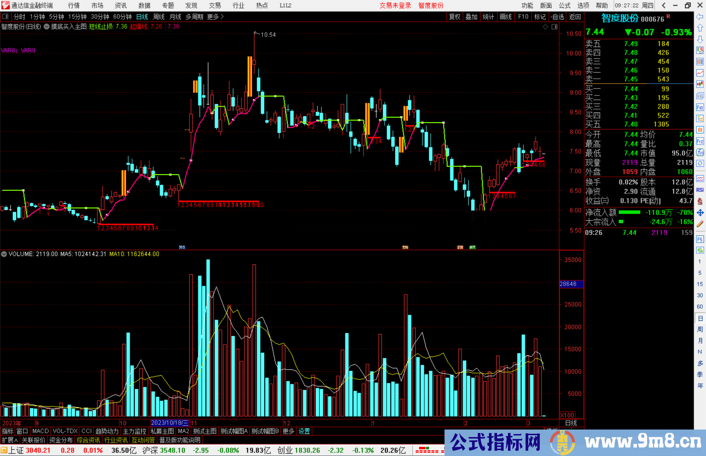Click the 交易未登录 link
This screenshot has height=456, width=706.
coord(395,6)
